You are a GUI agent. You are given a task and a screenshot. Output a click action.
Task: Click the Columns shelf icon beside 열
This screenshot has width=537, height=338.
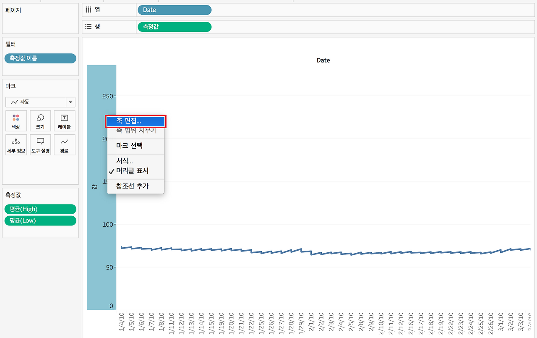click(x=89, y=10)
